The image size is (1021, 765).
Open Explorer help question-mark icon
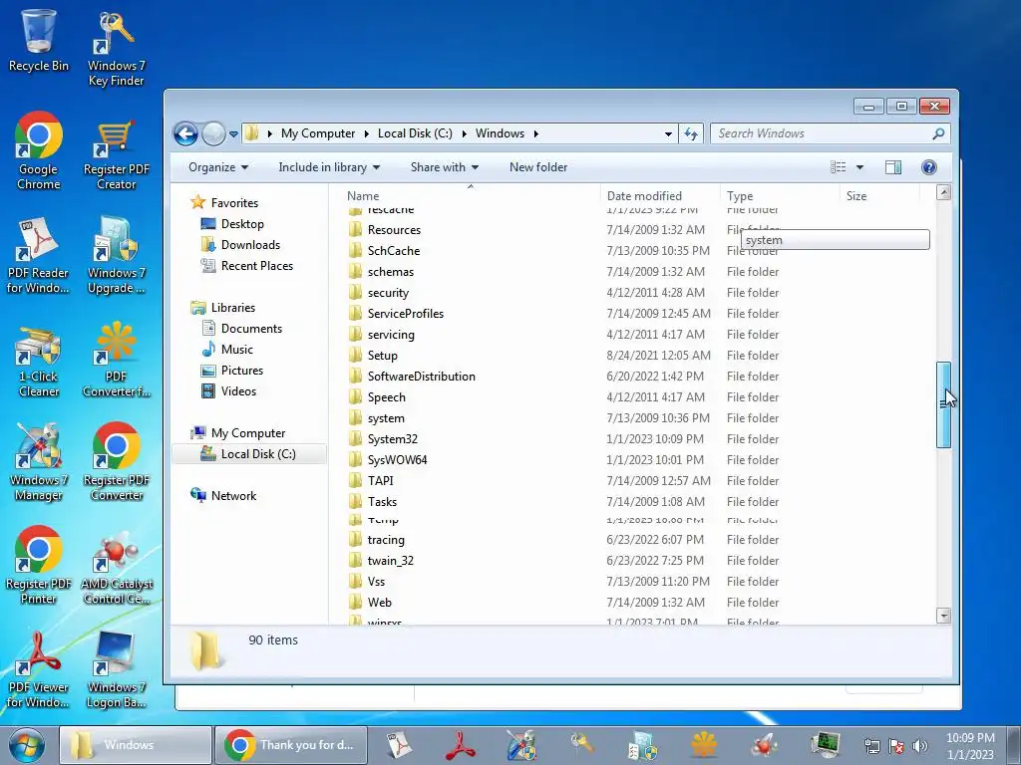[929, 167]
